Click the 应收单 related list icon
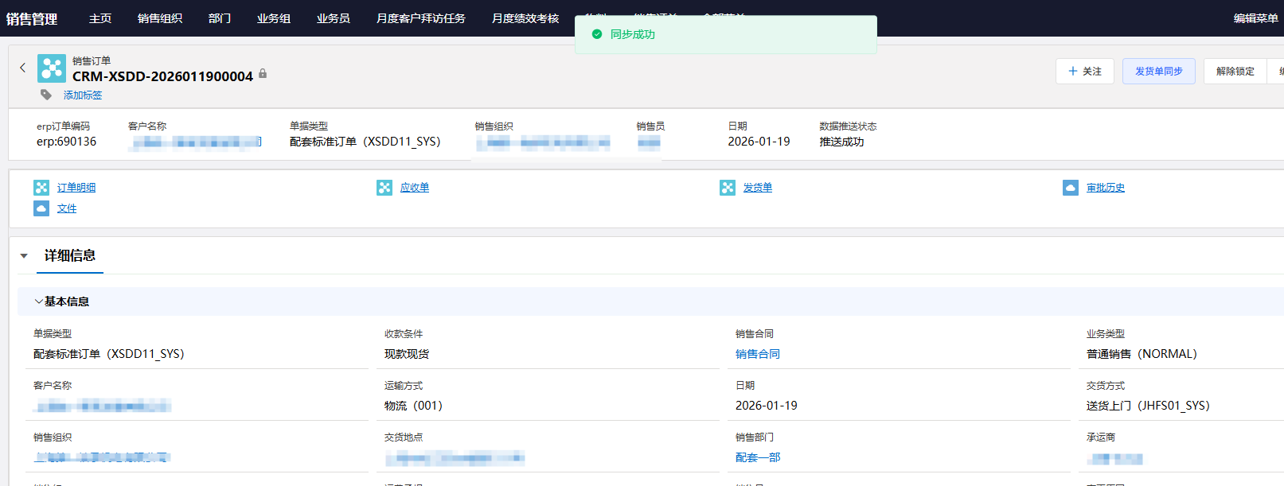This screenshot has width=1284, height=486. pos(384,188)
